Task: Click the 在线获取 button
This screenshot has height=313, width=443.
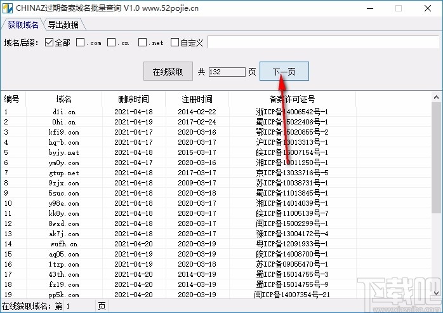Action: 168,71
